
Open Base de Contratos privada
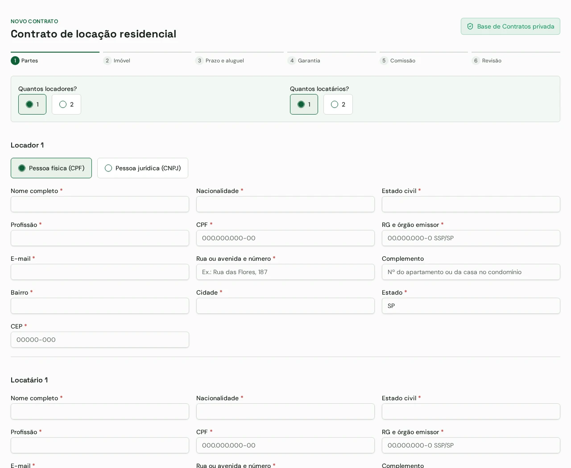point(510,26)
